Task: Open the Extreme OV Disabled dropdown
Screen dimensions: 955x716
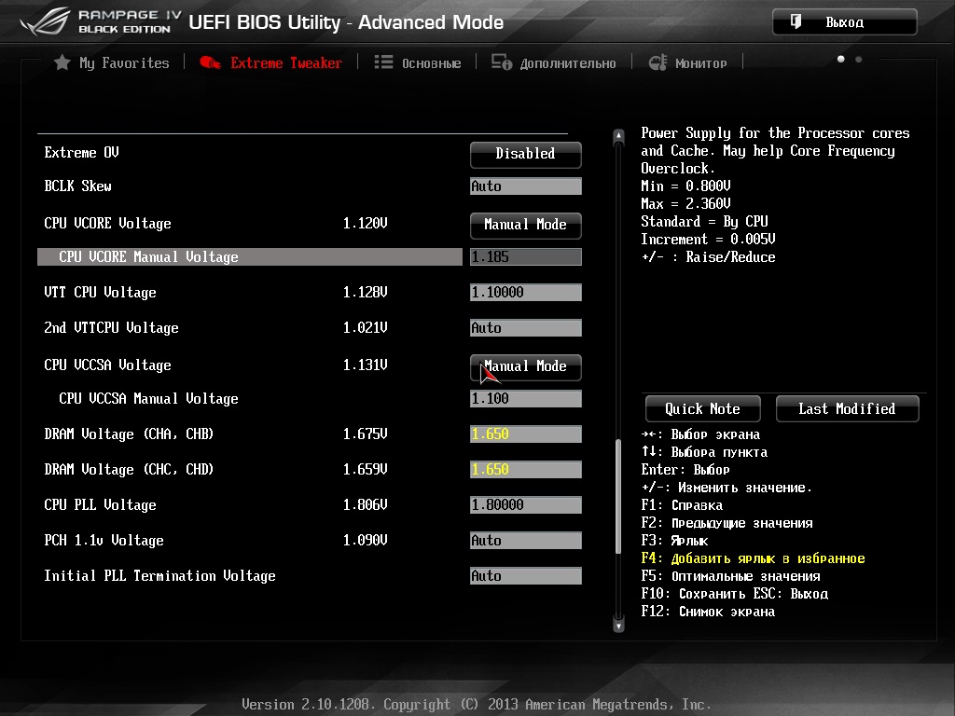Action: coord(526,154)
